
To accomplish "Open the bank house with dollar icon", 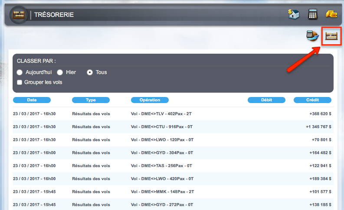I will (294, 14).
